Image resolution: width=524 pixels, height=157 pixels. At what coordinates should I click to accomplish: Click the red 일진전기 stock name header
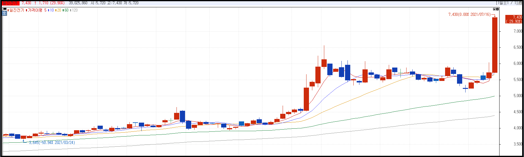point(10,3)
